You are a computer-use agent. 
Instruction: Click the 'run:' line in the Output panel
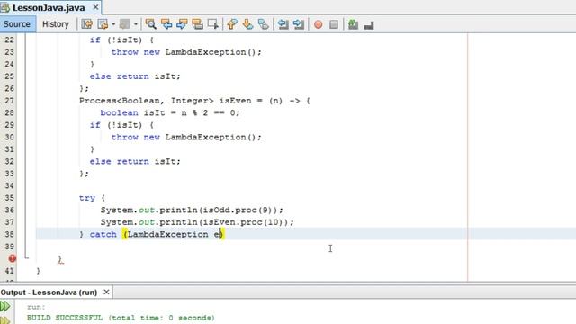tap(36, 307)
